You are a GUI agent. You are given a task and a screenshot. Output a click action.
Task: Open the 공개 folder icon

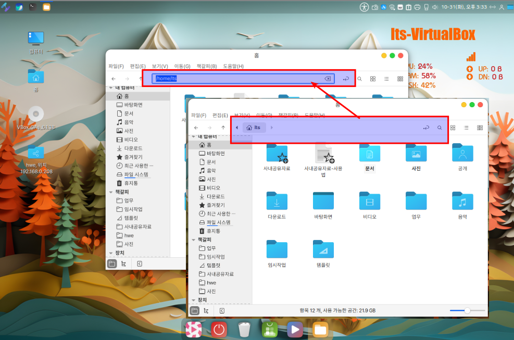462,153
